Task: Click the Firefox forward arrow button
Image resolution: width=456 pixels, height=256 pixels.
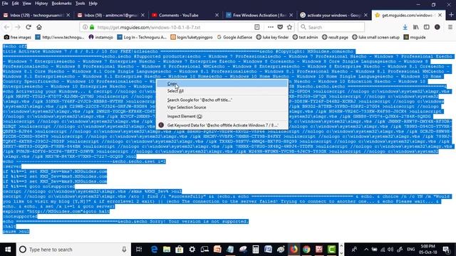Action: [17, 27]
